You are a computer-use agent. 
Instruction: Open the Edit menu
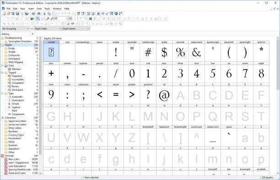click(15, 9)
